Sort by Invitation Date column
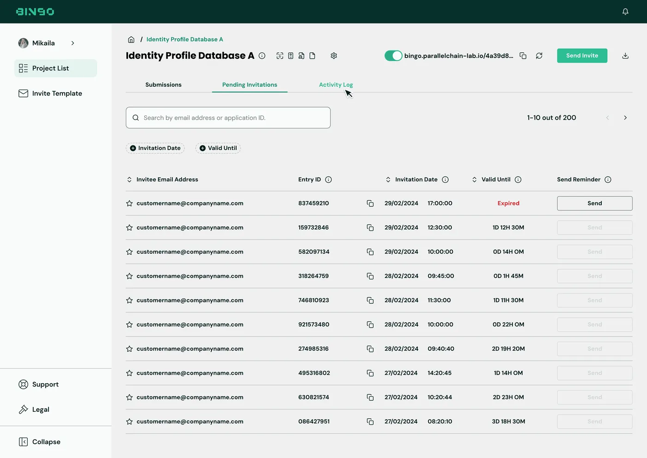Screen dimensions: 647x458 point(388,180)
